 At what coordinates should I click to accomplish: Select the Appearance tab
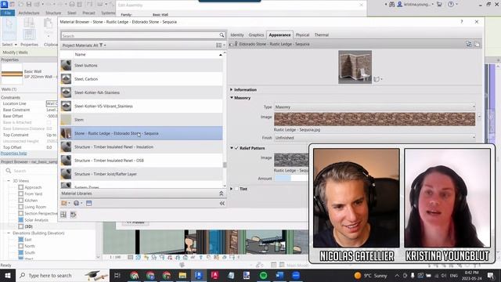click(279, 34)
